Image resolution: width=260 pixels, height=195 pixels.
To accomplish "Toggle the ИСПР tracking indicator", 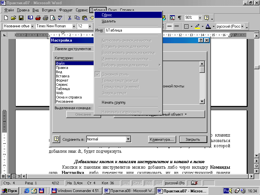I will coord(137,183).
